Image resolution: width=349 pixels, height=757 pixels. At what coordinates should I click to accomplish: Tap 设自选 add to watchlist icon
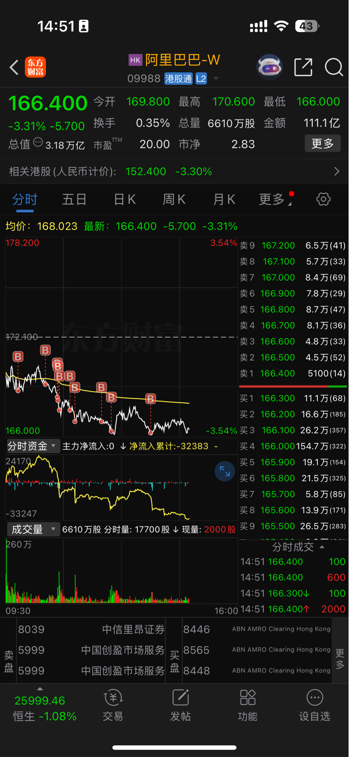point(315,705)
